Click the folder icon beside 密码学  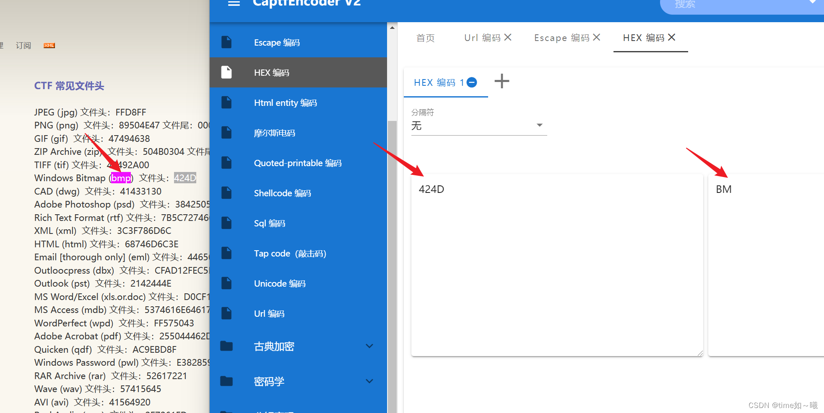(x=226, y=381)
